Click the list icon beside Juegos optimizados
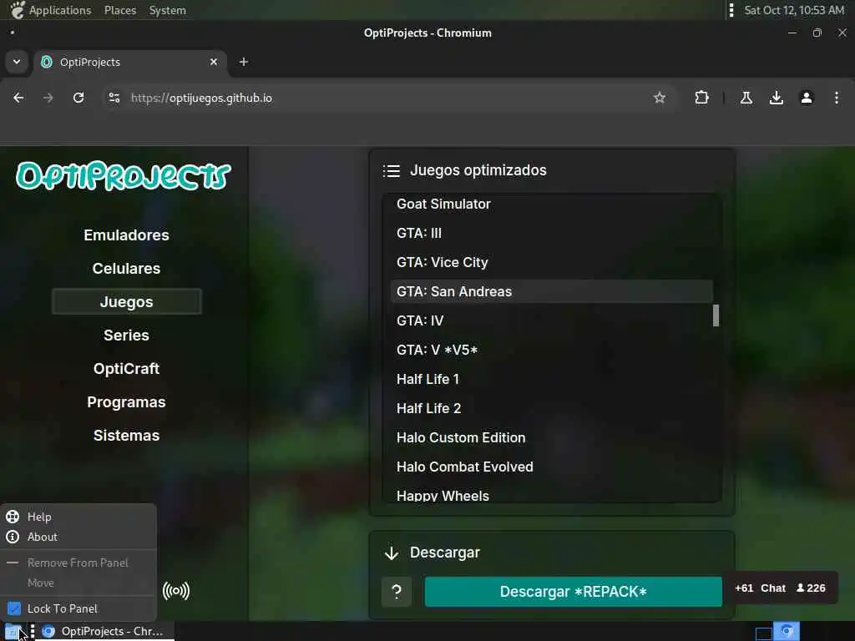 coord(392,171)
